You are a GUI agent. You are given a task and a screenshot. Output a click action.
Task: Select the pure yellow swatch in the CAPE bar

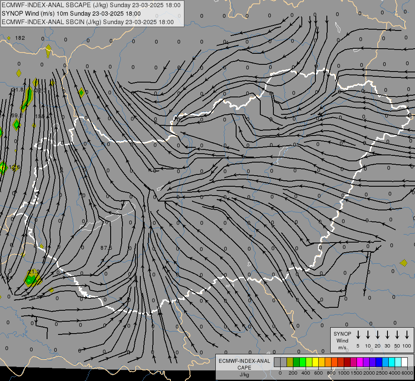click(x=315, y=362)
